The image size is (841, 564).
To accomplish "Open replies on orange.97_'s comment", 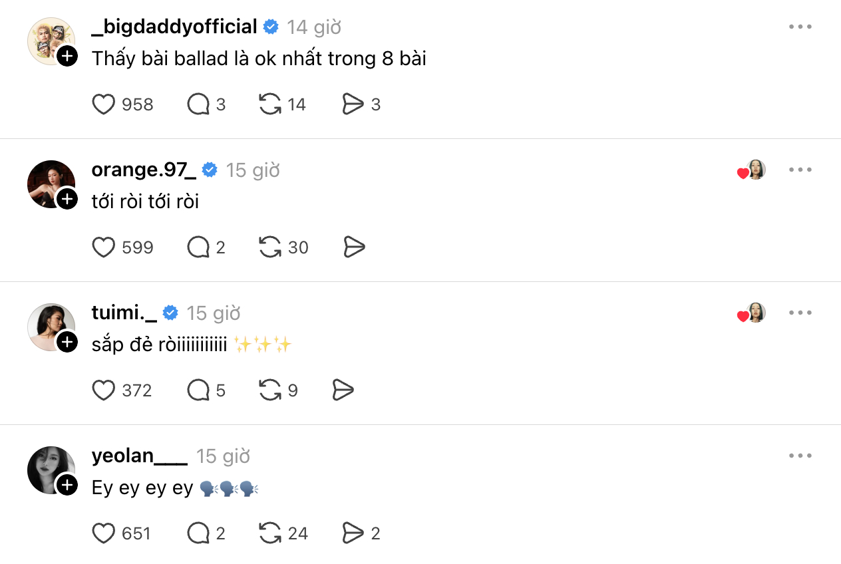I will click(x=197, y=247).
